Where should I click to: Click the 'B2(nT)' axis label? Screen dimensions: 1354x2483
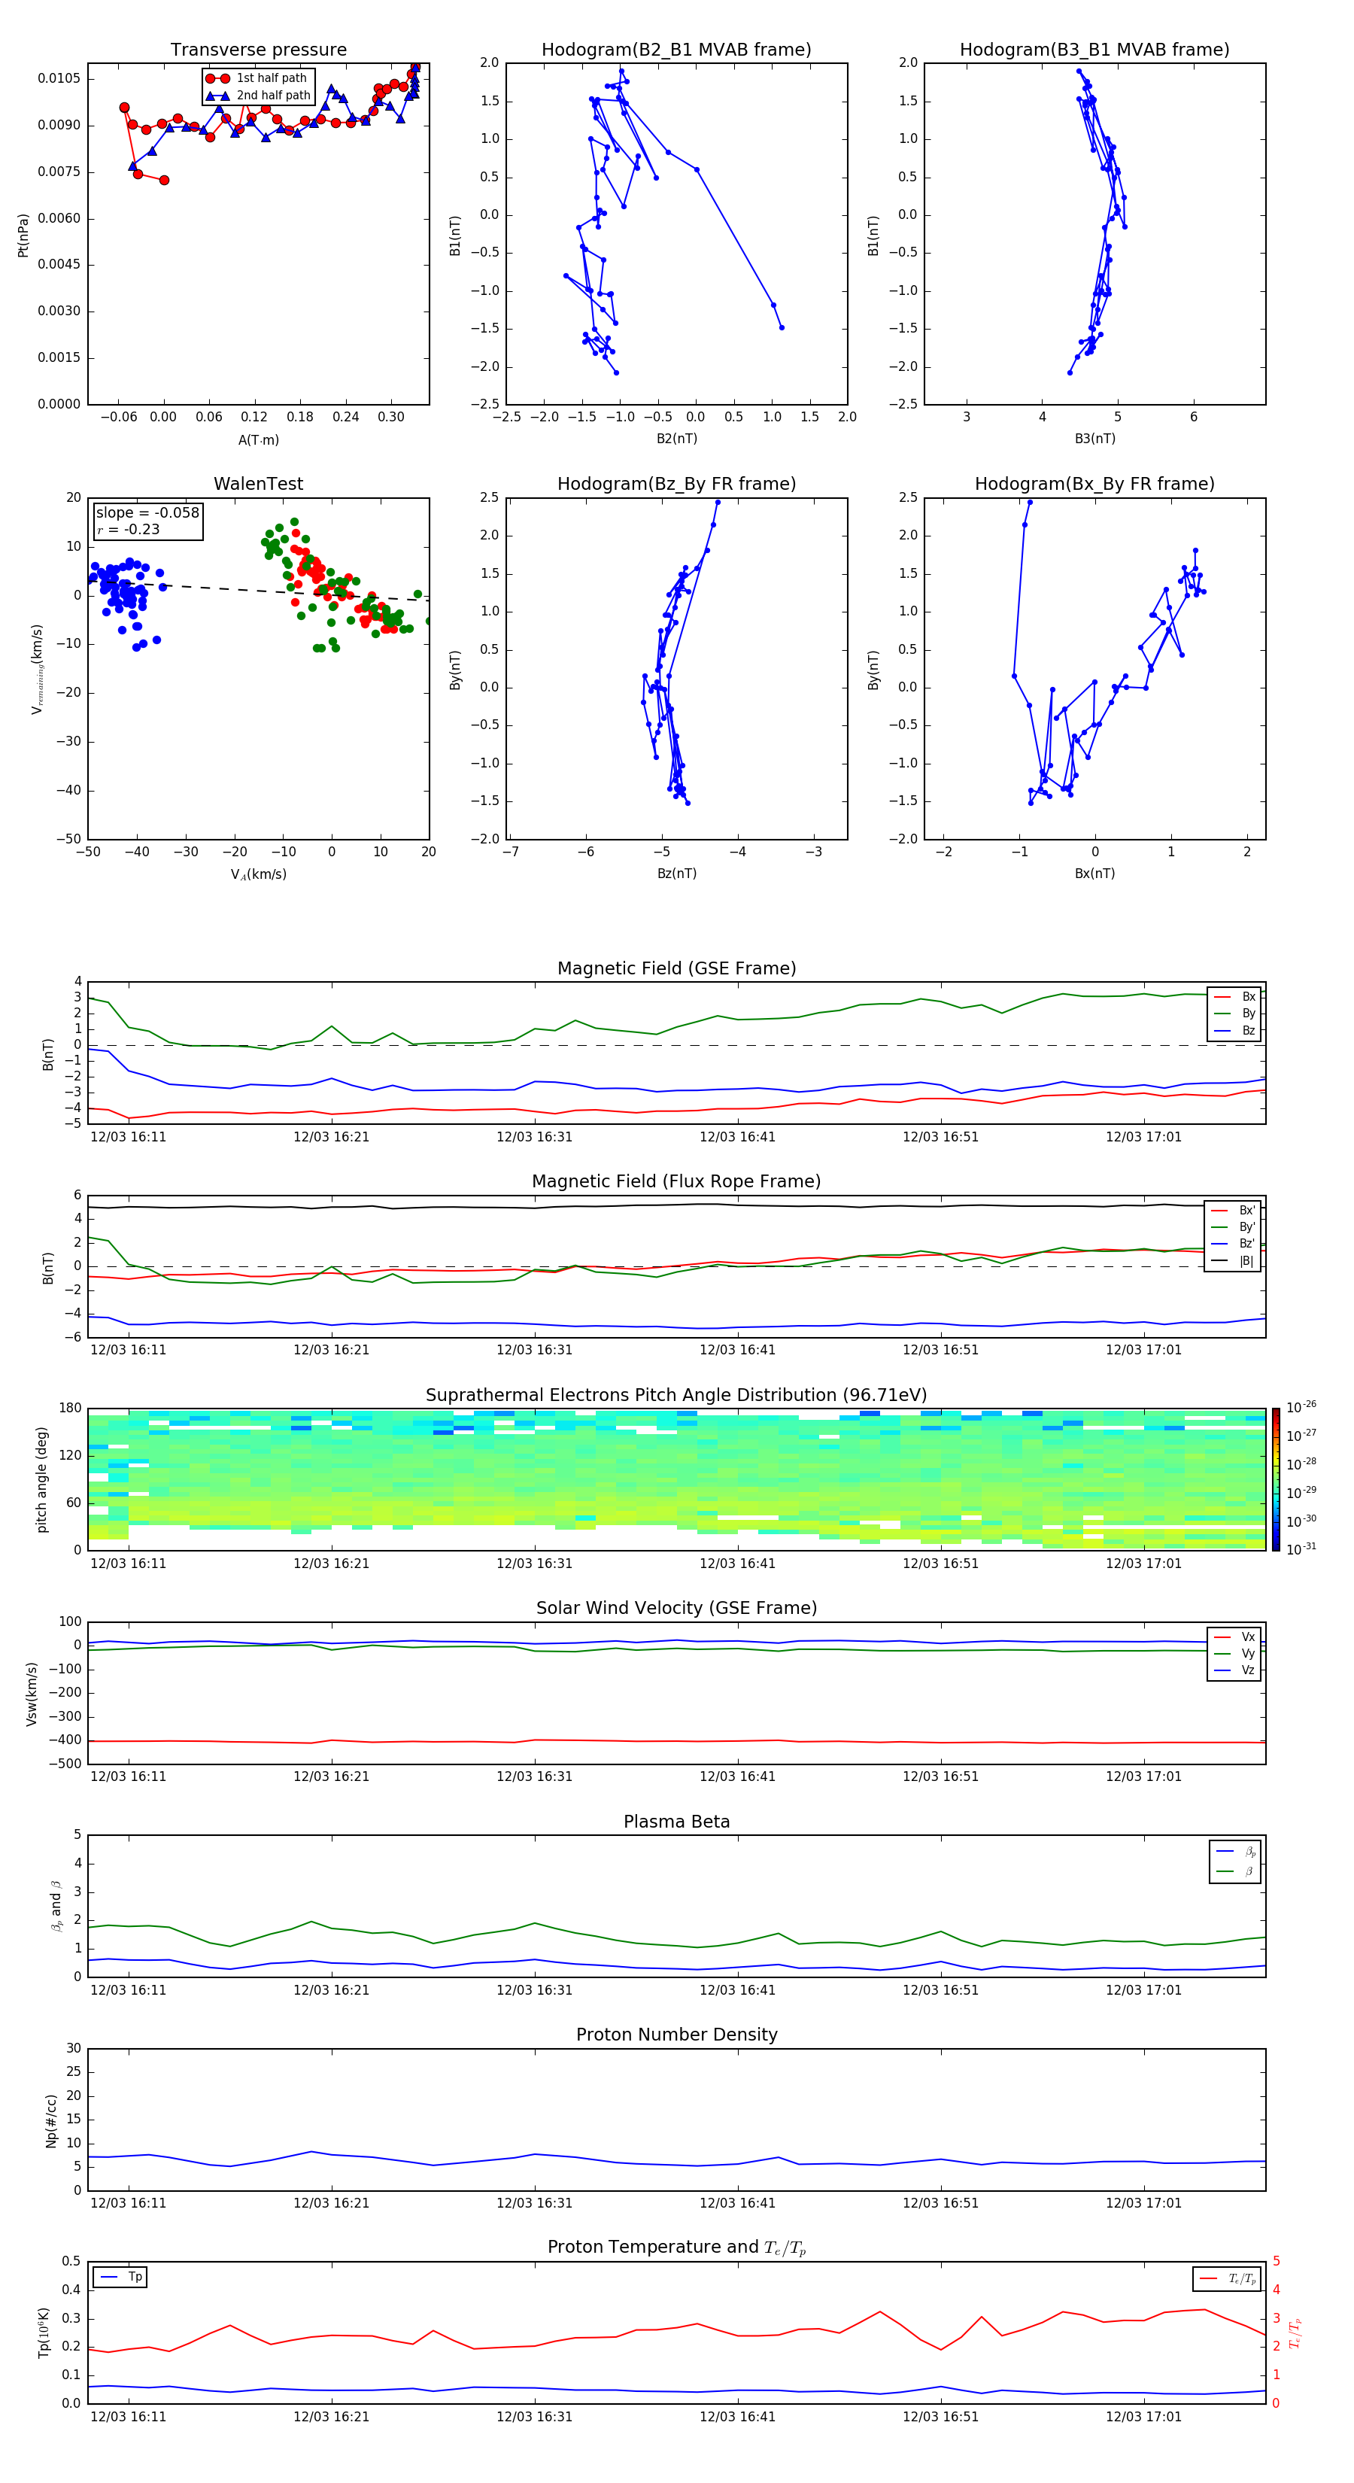point(676,439)
